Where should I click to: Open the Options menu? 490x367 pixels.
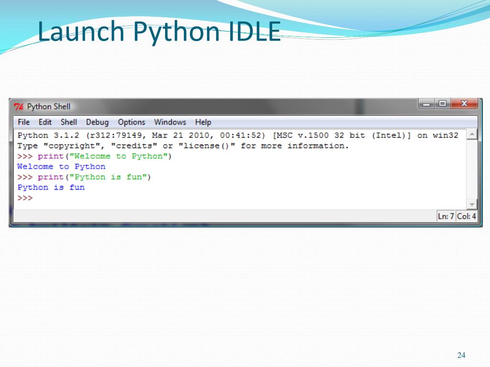(132, 122)
